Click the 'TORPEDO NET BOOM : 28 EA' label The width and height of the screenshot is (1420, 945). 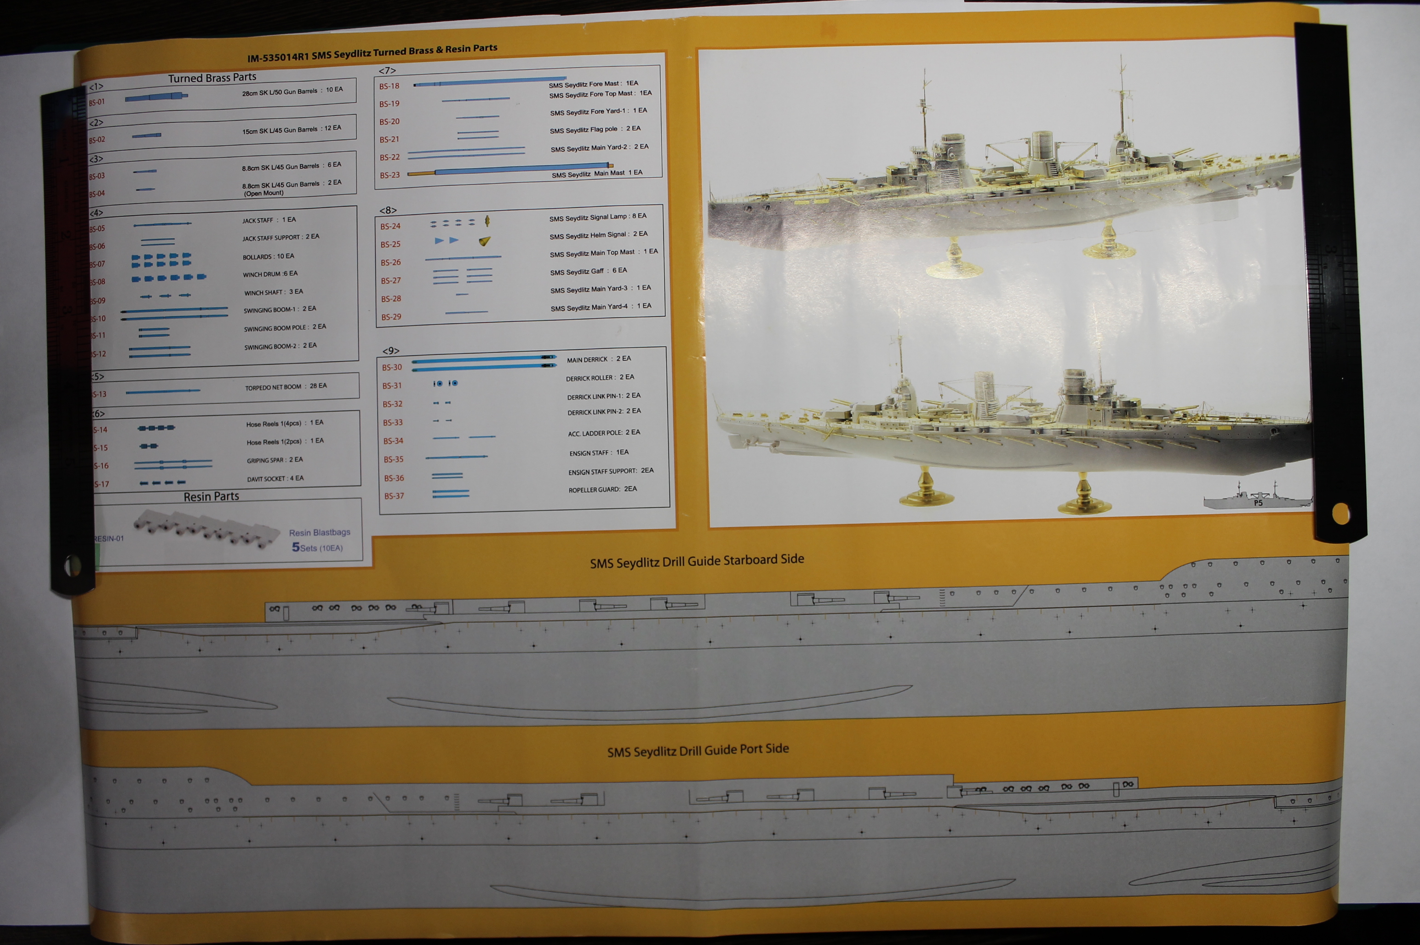pos(286,386)
